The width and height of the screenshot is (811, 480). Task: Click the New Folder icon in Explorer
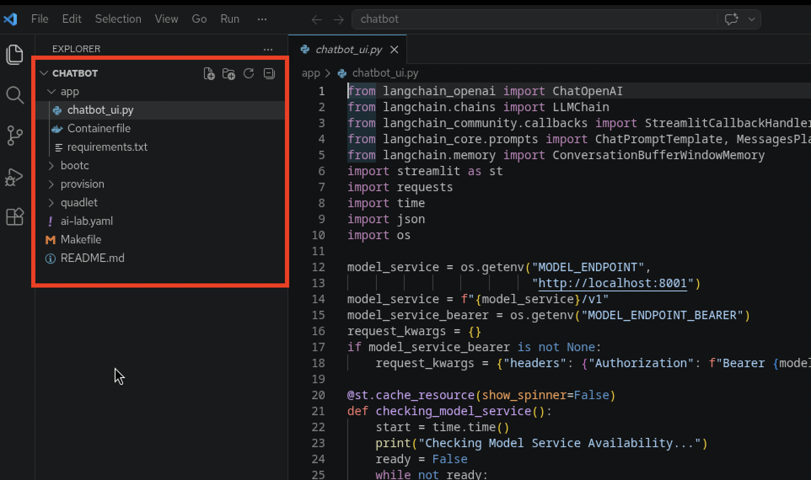coord(229,74)
